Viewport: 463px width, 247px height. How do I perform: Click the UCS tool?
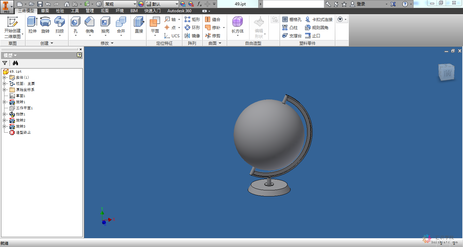click(x=172, y=36)
